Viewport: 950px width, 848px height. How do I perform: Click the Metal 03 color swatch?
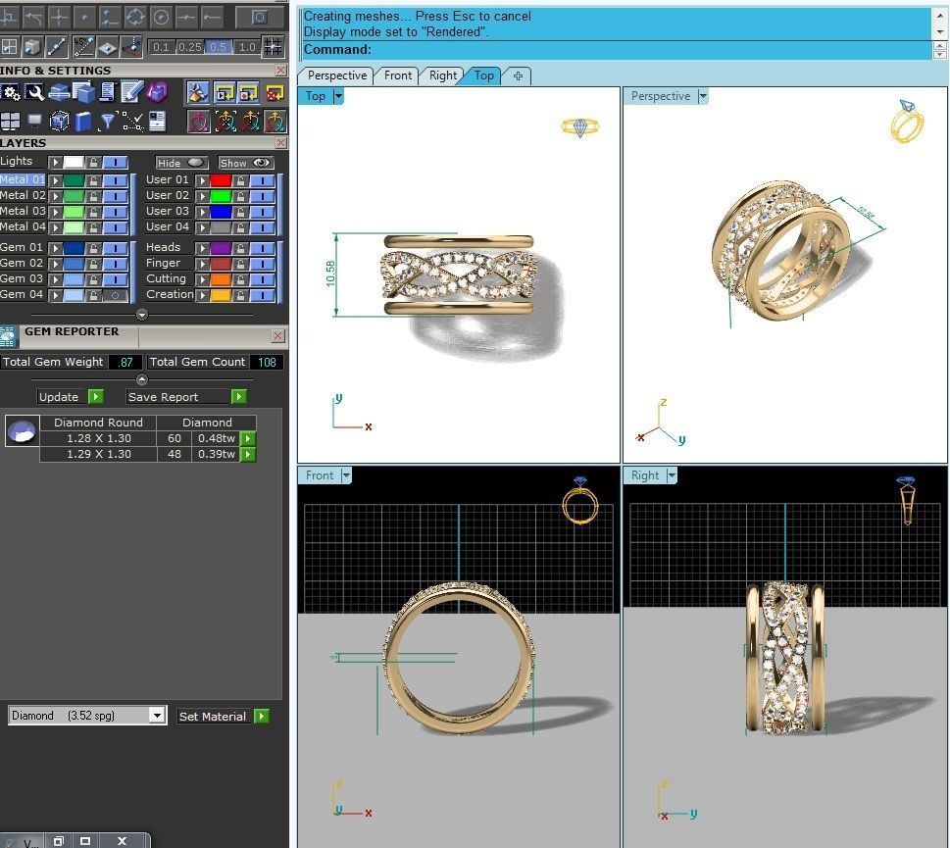click(74, 212)
